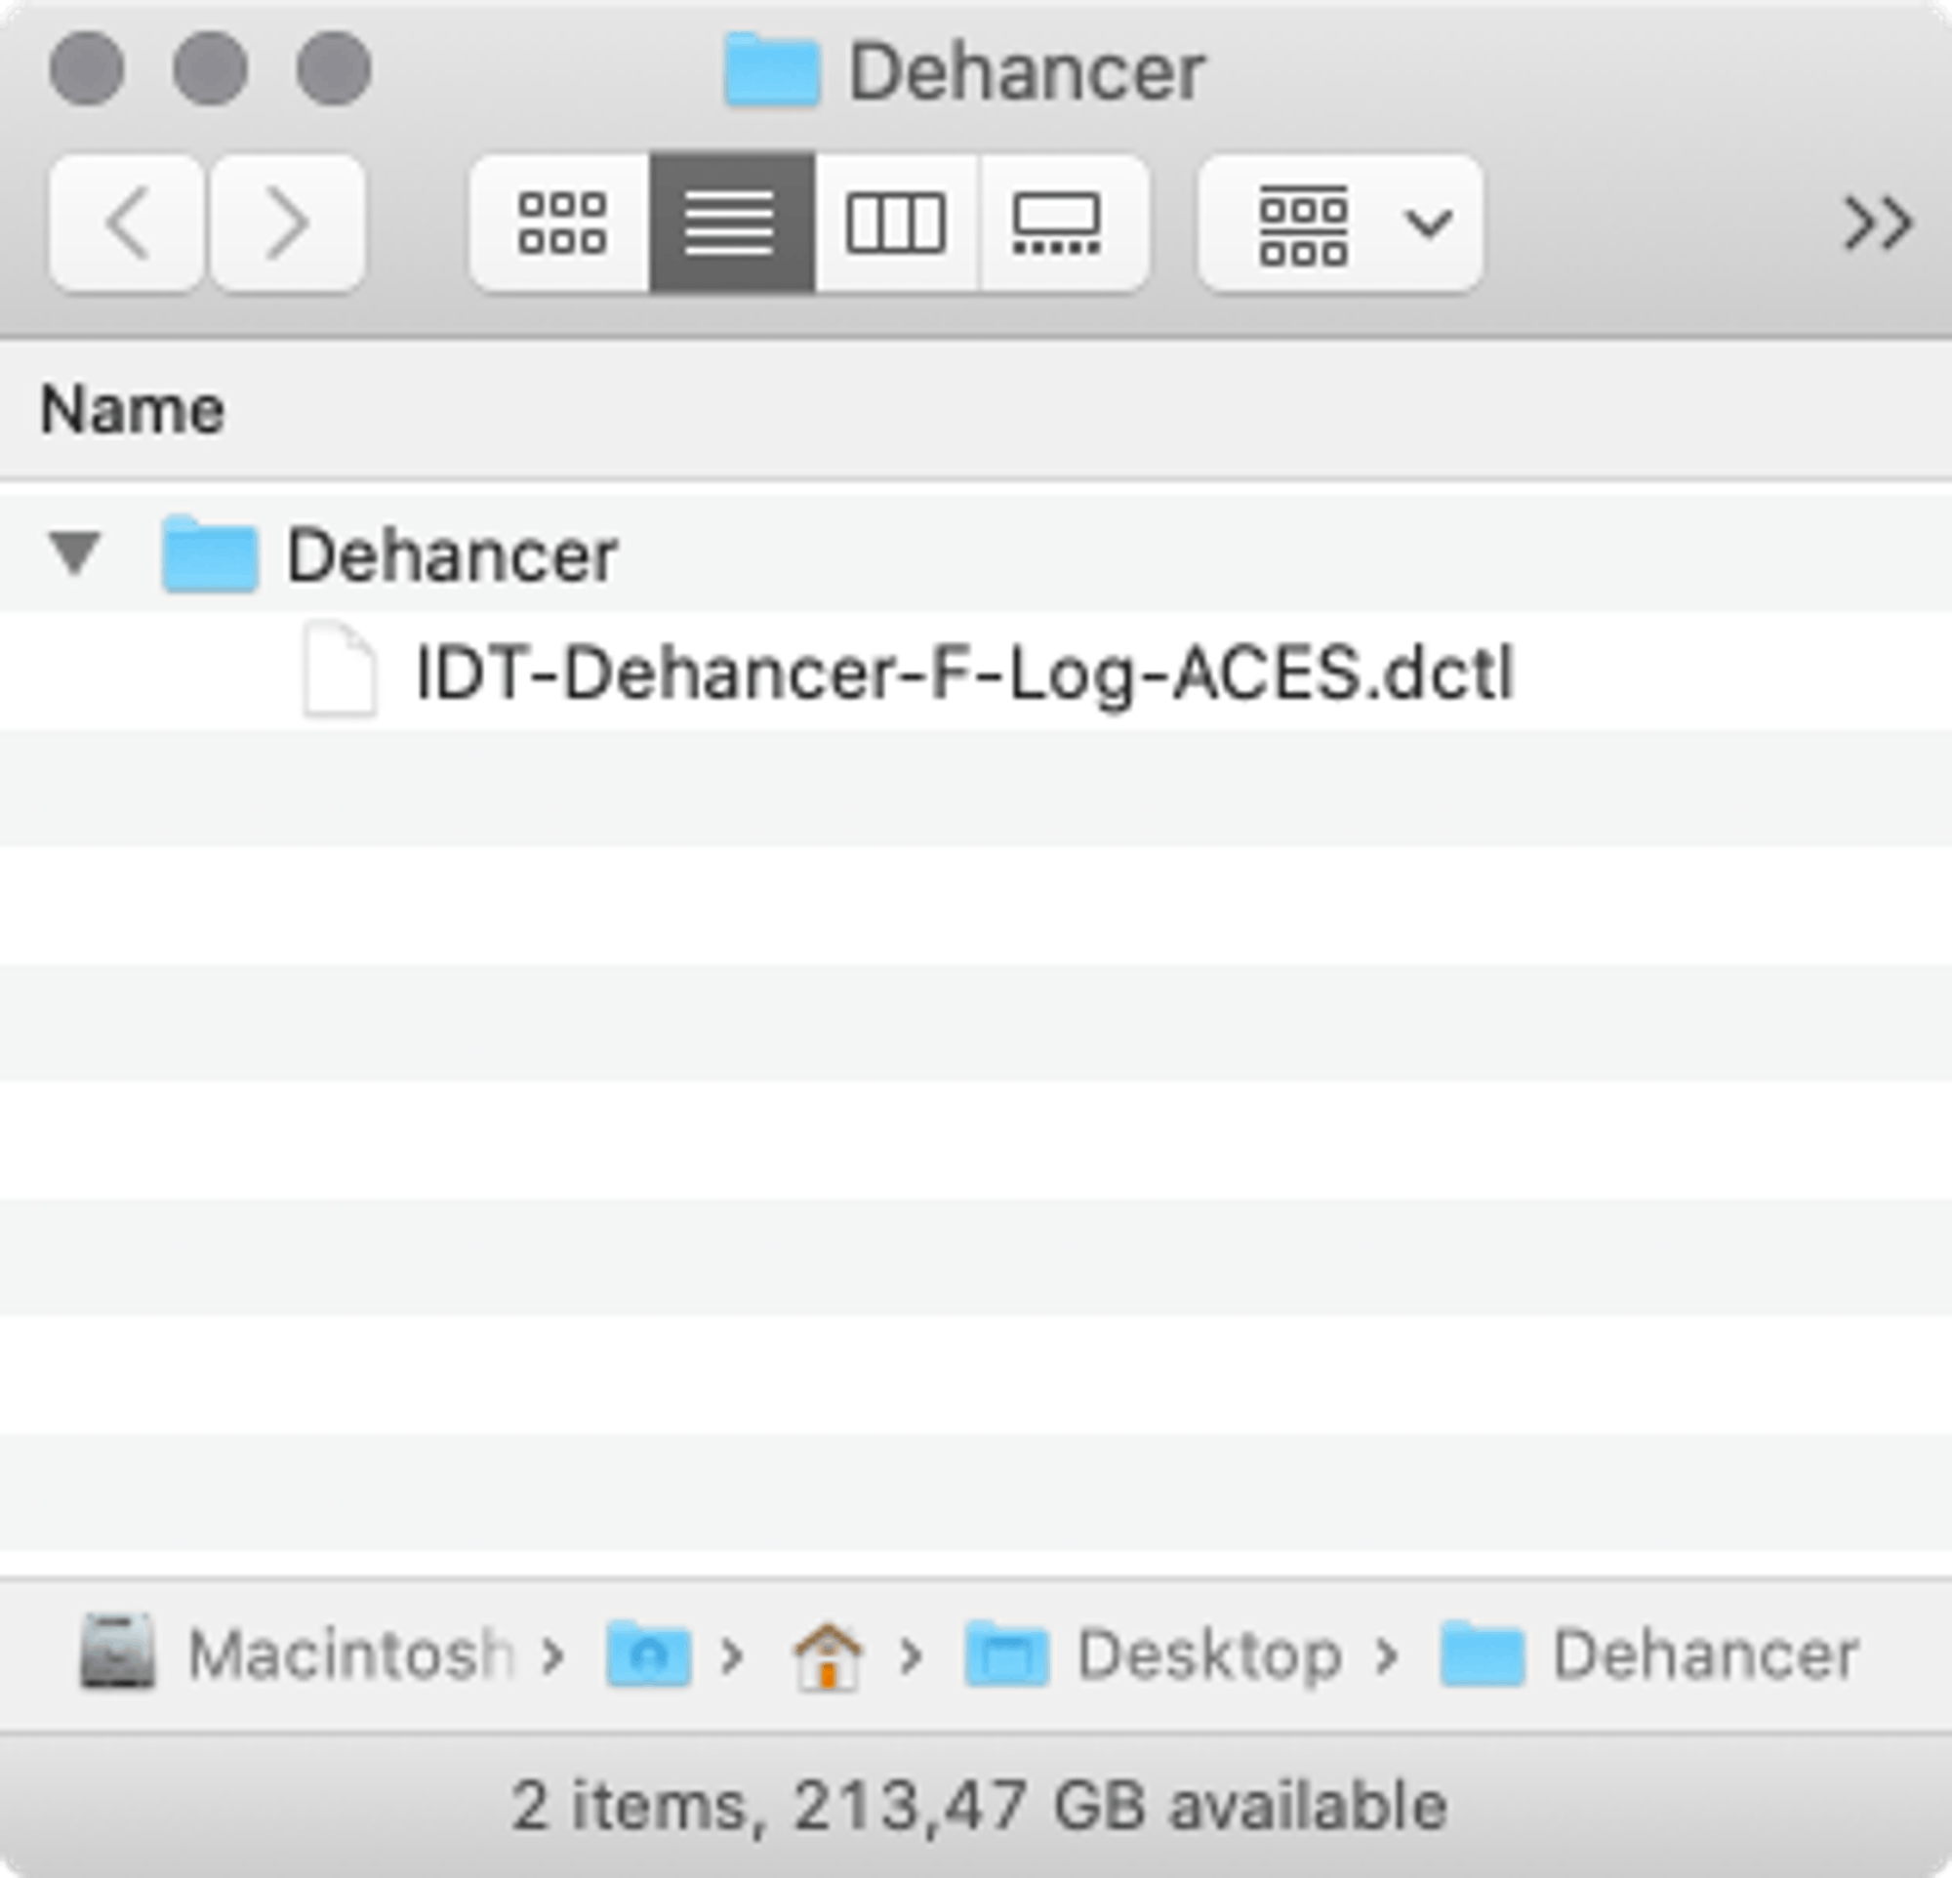The image size is (1952, 1878).
Task: Open the home folder in path bar
Action: (x=827, y=1656)
